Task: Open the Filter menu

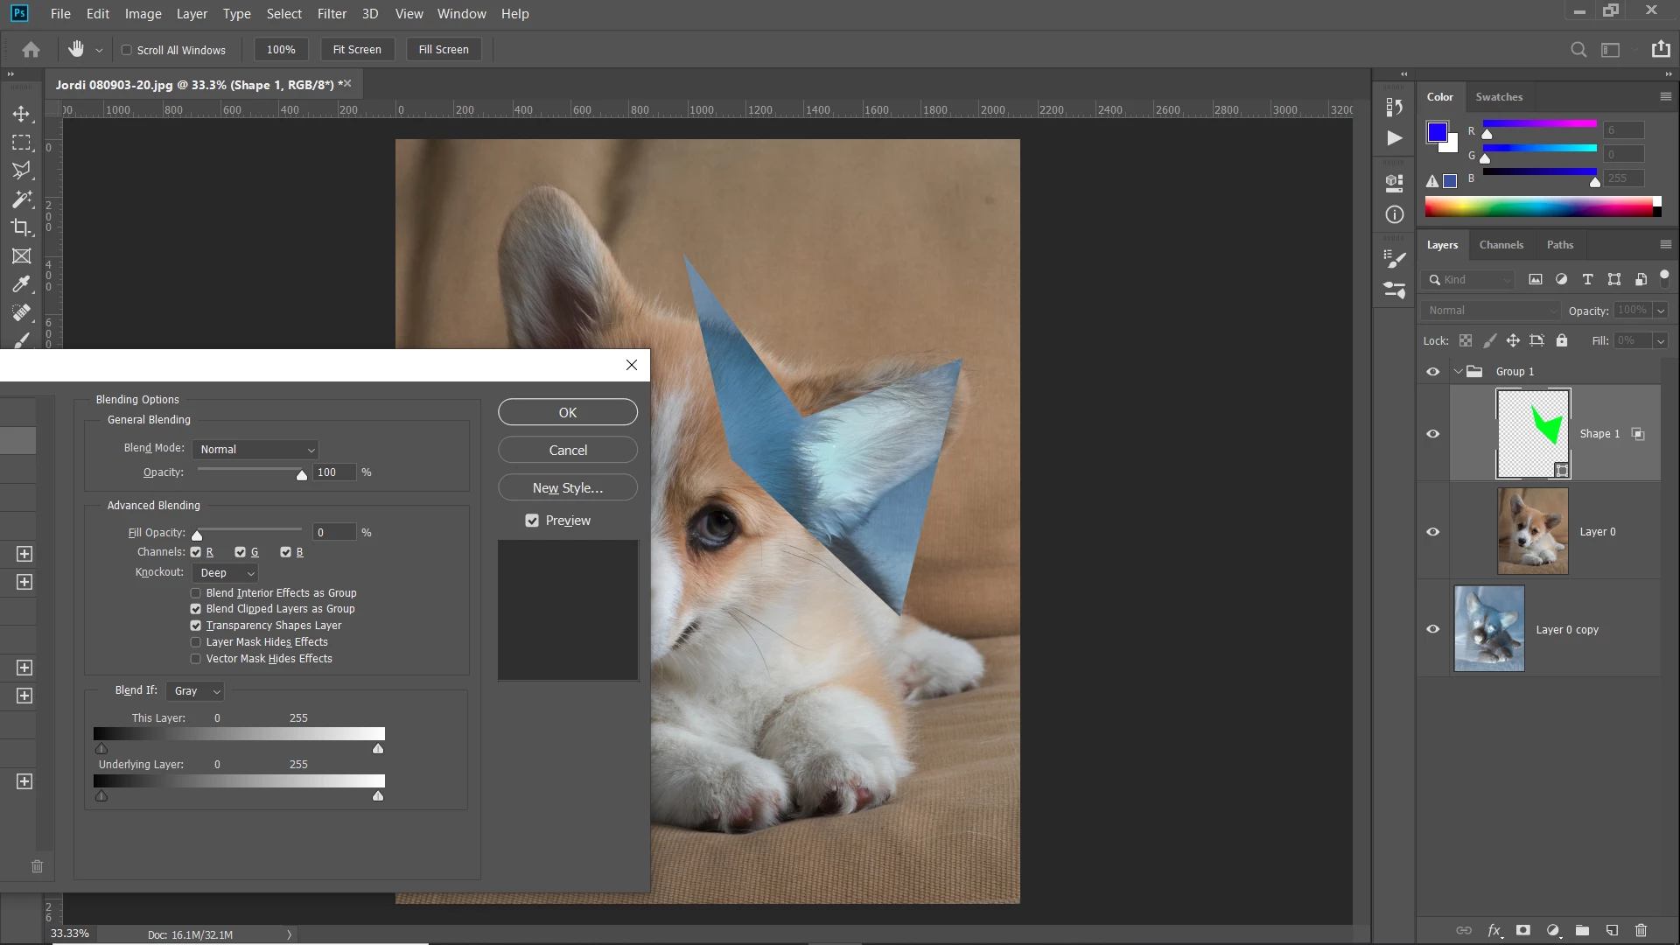Action: click(x=332, y=14)
